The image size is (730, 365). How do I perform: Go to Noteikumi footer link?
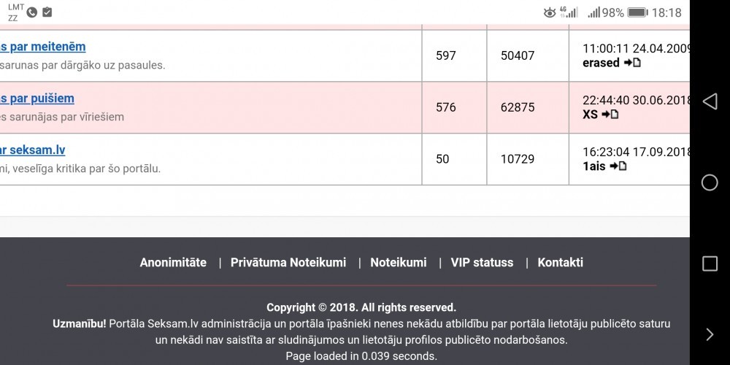pos(399,263)
